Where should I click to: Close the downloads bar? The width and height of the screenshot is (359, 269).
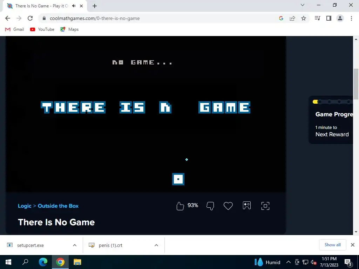[353, 245]
